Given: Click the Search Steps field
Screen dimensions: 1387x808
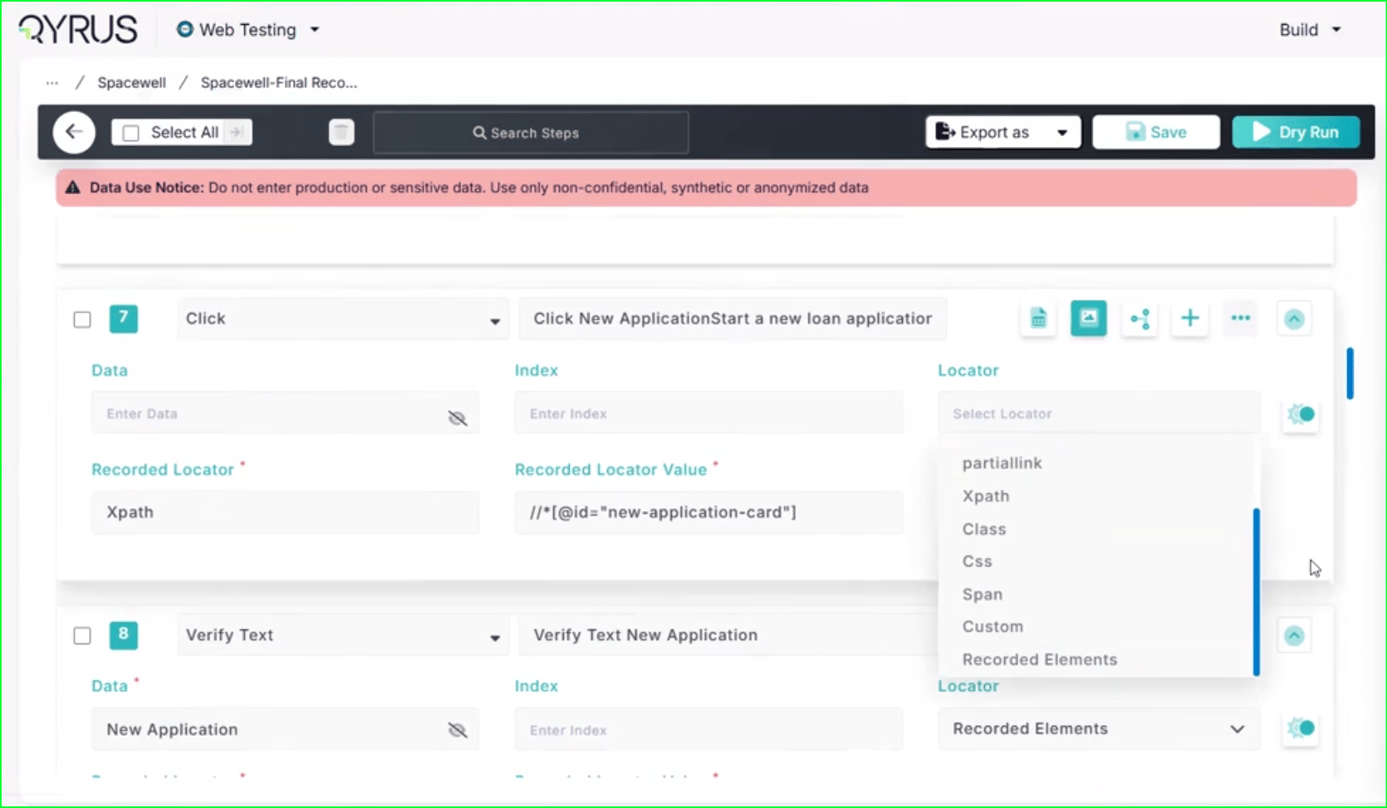Looking at the screenshot, I should (x=531, y=133).
